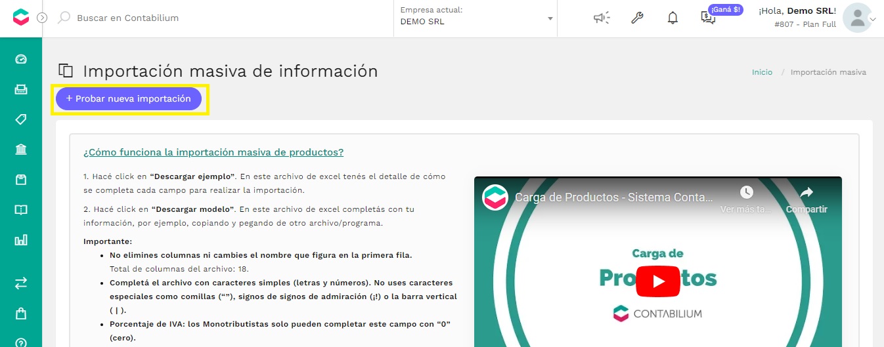The height and width of the screenshot is (347, 884).
Task: Open the price tag sidebar icon
Action: tap(21, 119)
